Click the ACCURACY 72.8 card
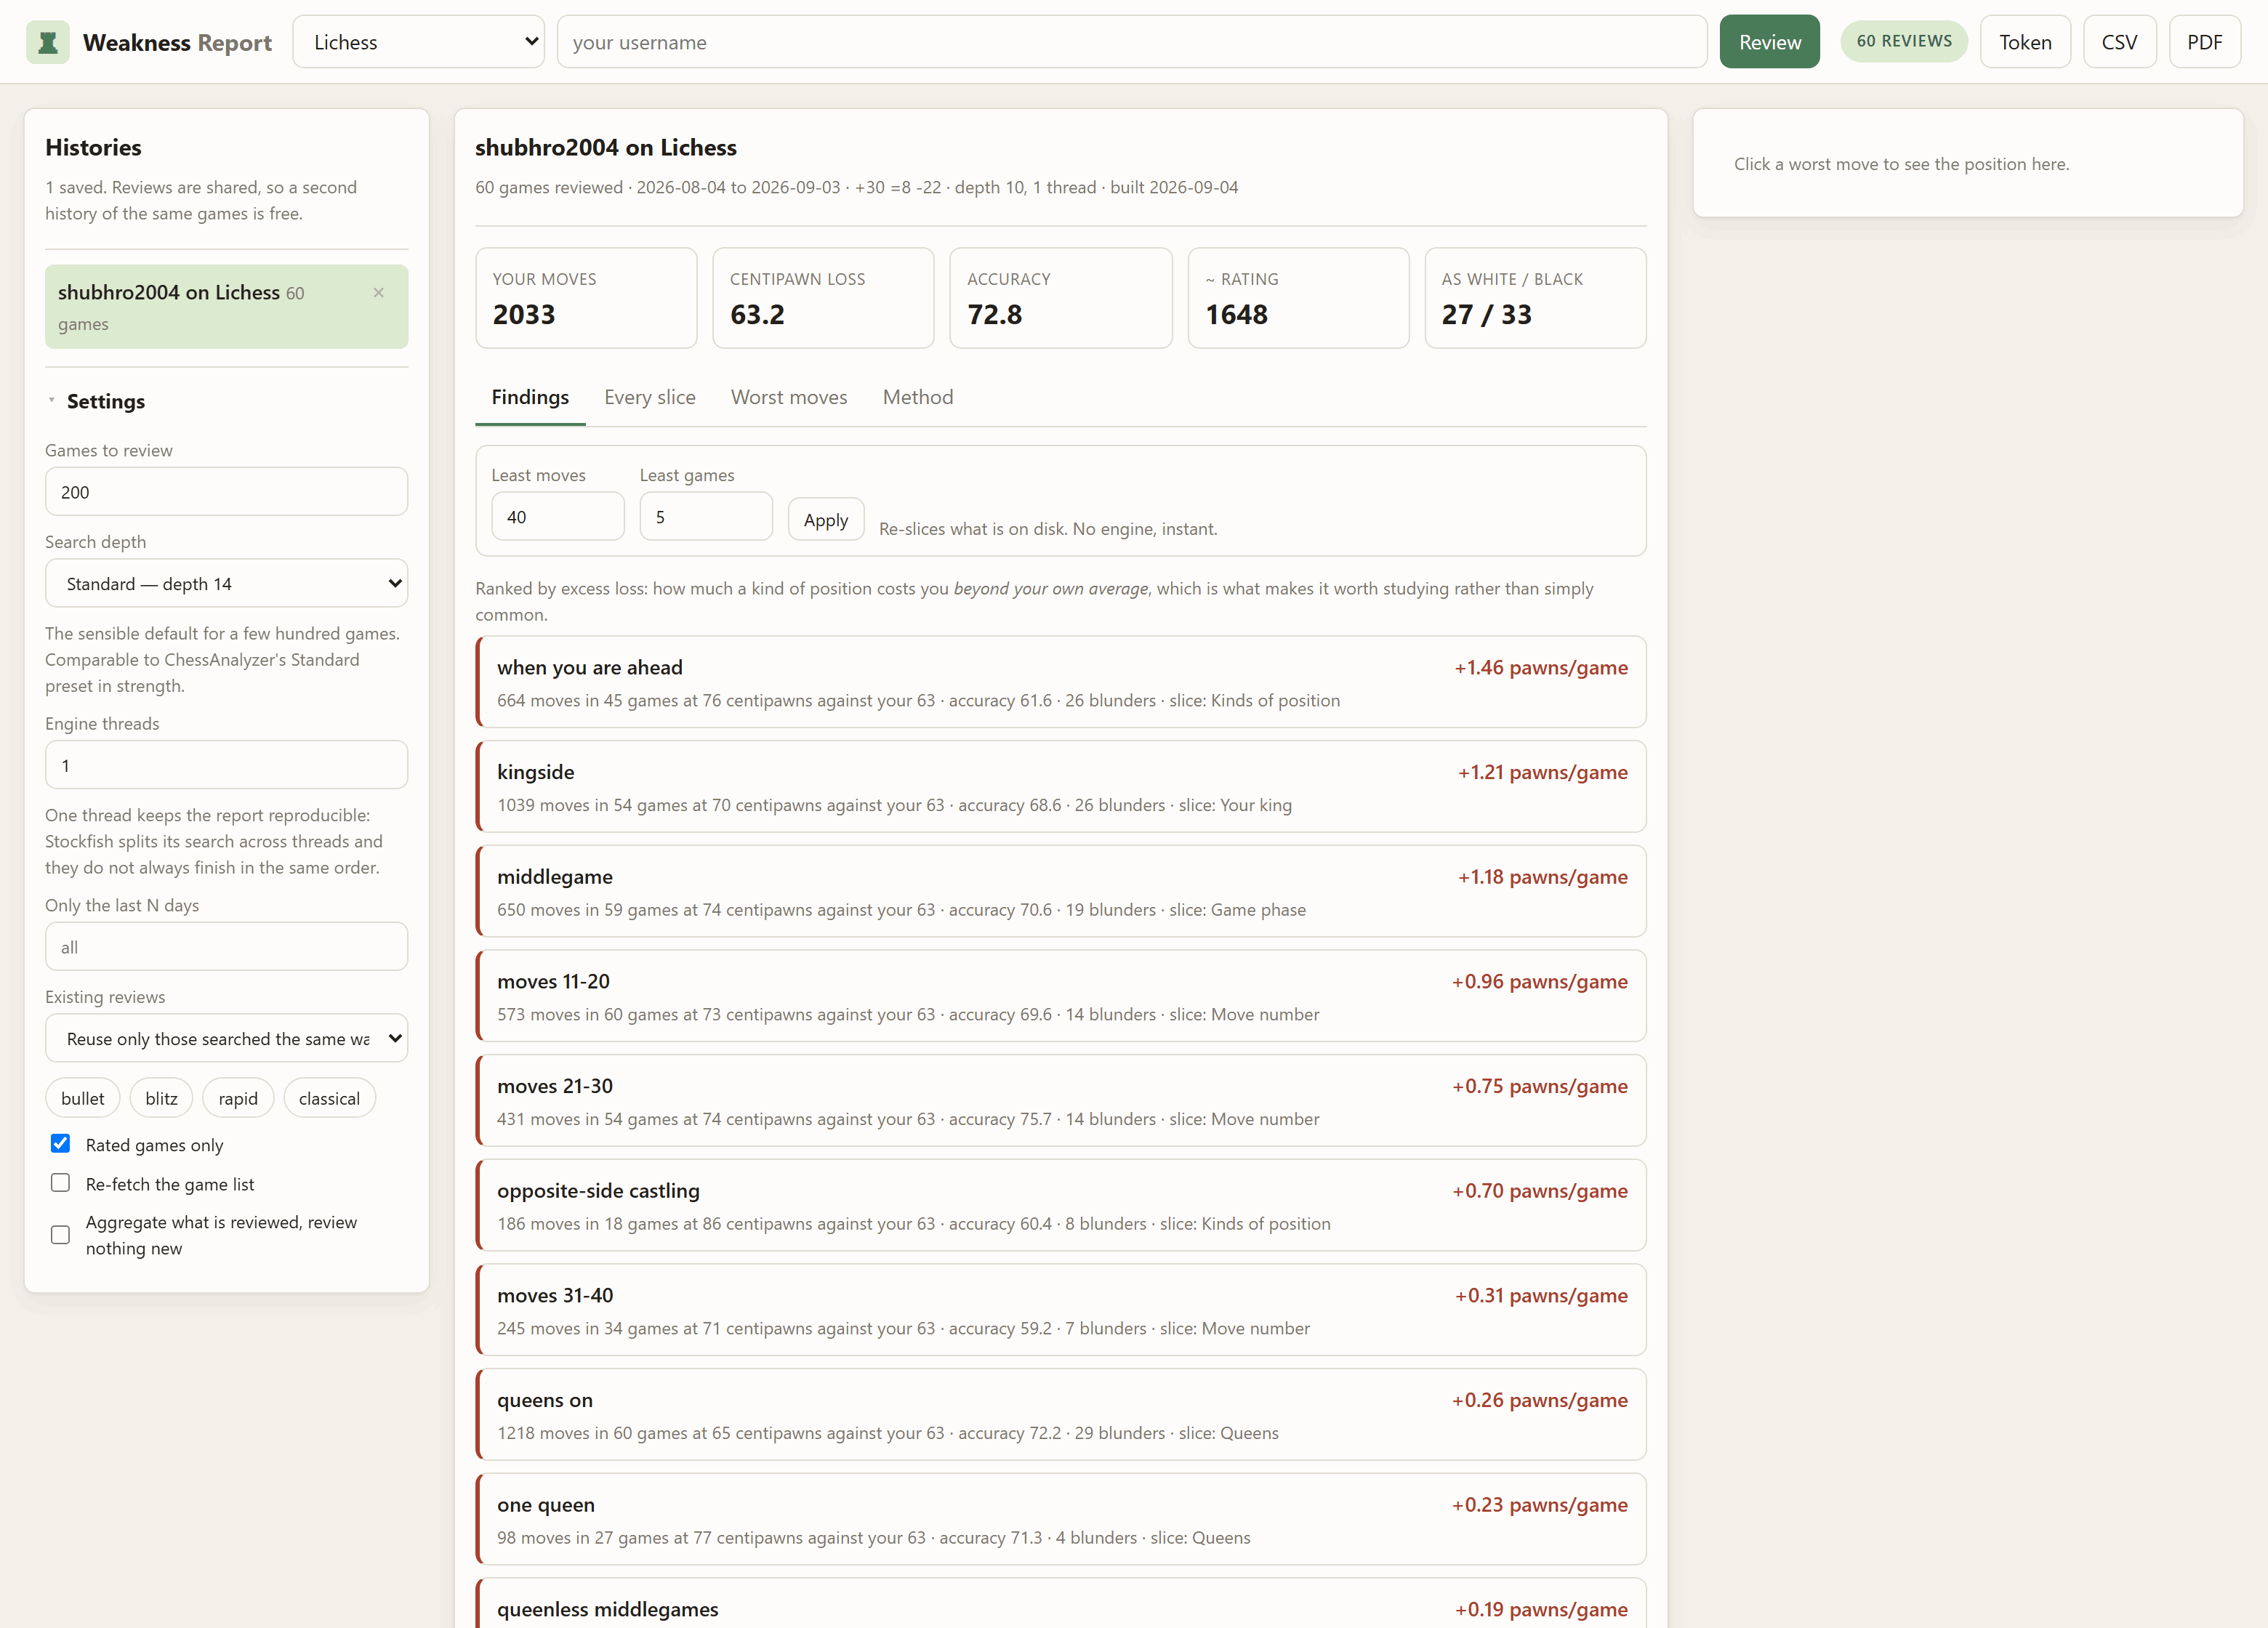This screenshot has height=1628, width=2268. 1061,298
